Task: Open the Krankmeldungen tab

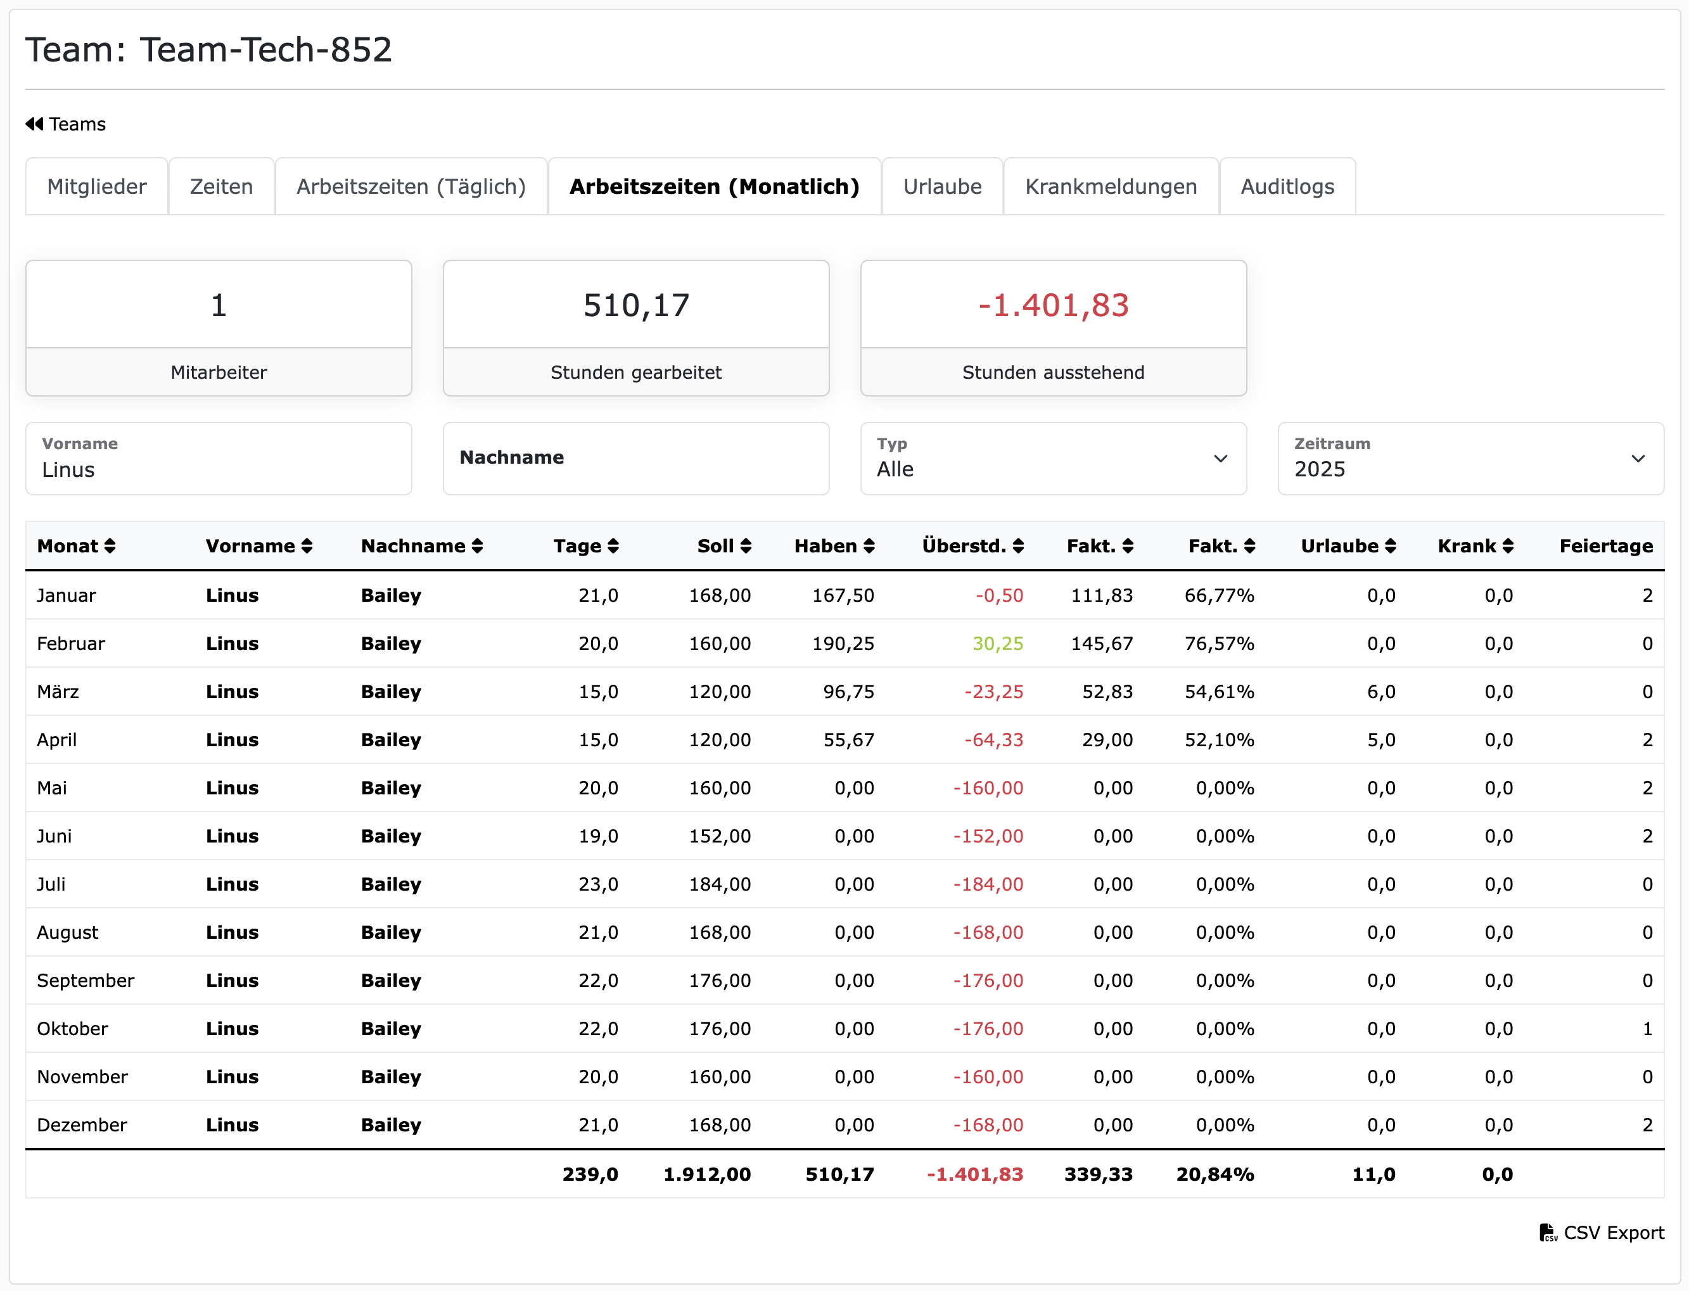Action: [x=1111, y=187]
